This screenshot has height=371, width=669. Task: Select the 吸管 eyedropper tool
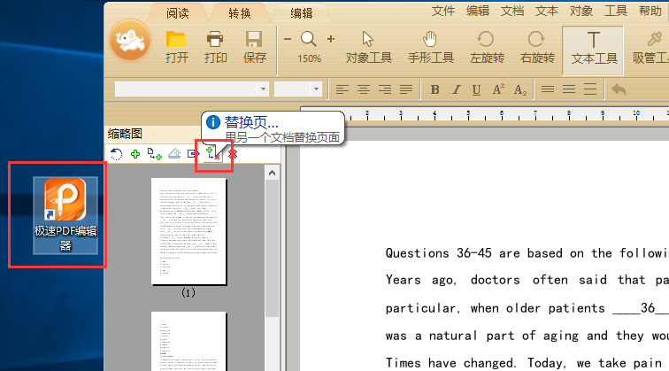click(x=650, y=48)
